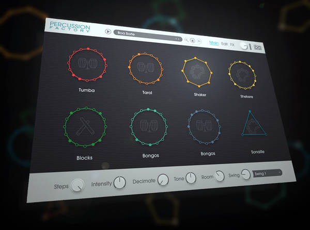Switch to the Edit tab
The image size is (310, 230).
(224, 44)
